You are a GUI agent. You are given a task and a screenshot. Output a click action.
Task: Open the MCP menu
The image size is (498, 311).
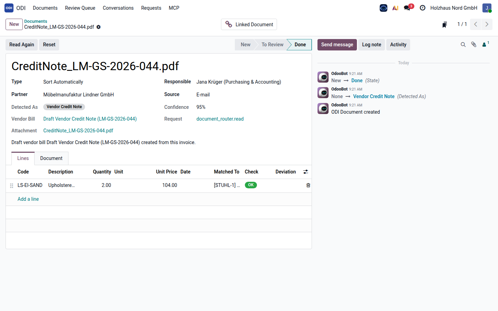(174, 8)
